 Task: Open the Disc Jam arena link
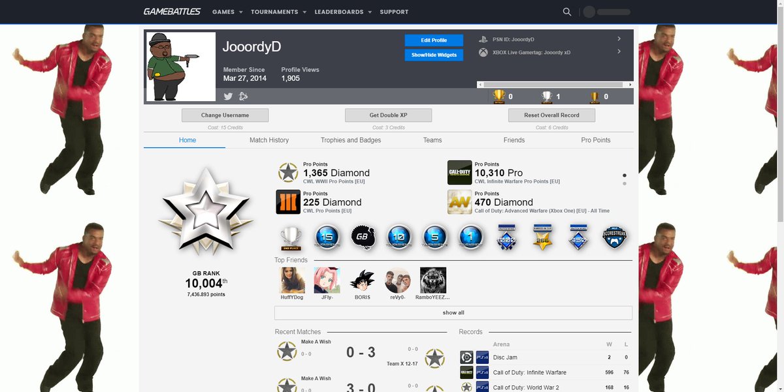point(505,357)
